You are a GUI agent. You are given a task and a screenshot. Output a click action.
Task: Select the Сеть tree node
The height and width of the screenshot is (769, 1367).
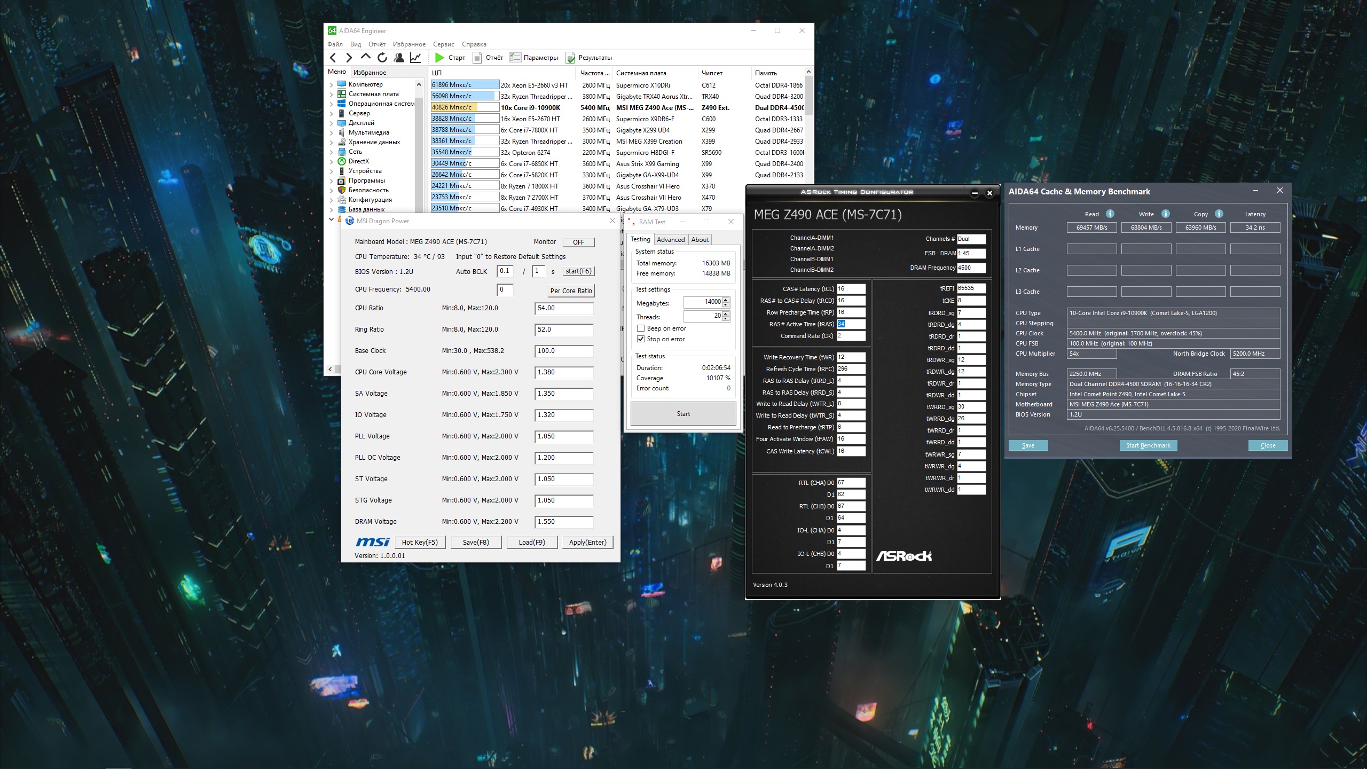point(355,152)
